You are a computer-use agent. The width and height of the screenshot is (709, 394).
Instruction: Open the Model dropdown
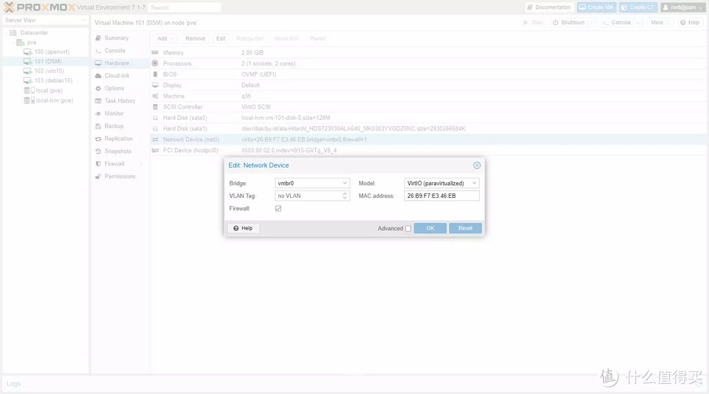(x=474, y=184)
